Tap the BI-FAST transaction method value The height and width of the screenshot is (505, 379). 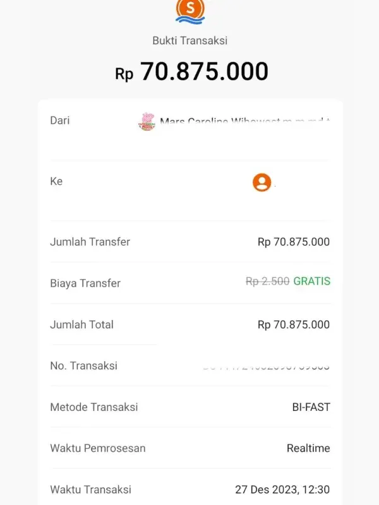(311, 407)
